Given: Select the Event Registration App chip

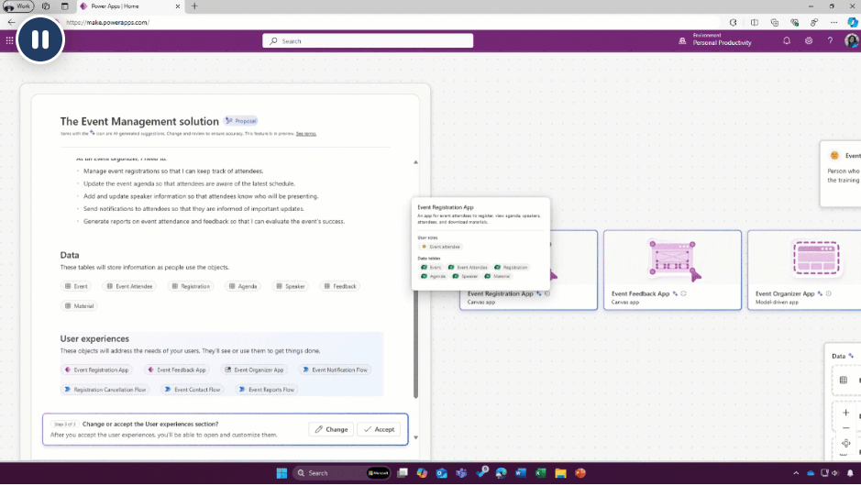Looking at the screenshot, I should [96, 370].
